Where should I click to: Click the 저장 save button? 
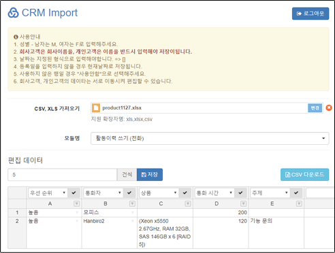point(150,175)
